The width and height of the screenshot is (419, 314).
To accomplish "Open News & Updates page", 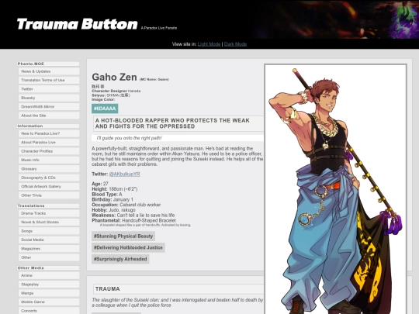I will [49, 71].
